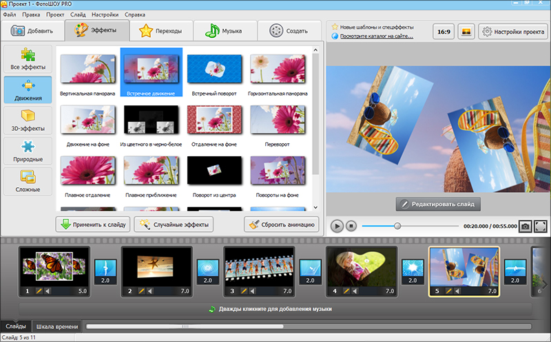Open transition between slides 4 and 5
The width and height of the screenshot is (551, 342).
pos(413,271)
